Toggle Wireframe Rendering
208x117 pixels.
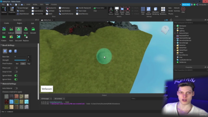click(x=155, y=11)
